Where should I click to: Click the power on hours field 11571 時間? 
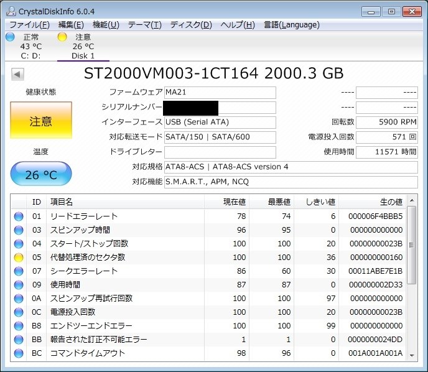[x=387, y=152]
